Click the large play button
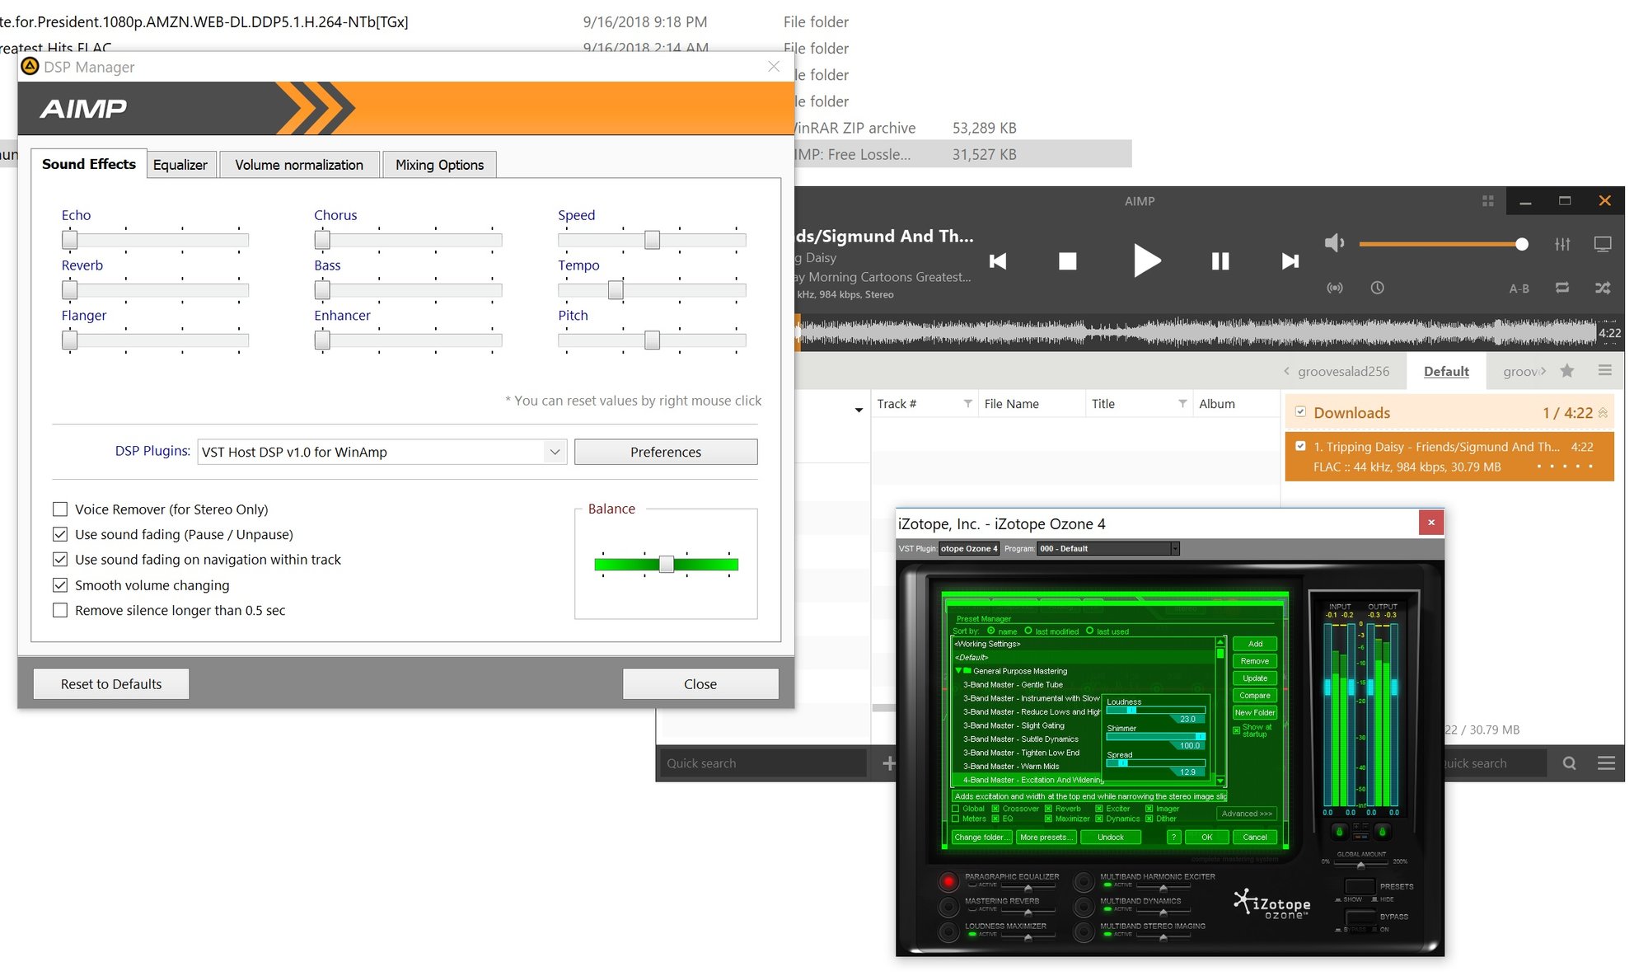 point(1145,261)
